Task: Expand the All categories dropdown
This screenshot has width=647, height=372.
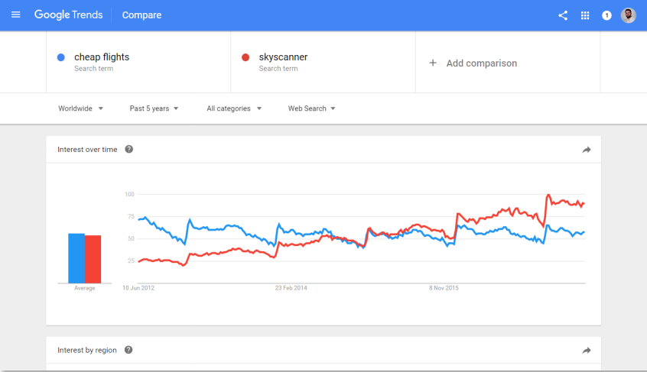Action: point(233,108)
